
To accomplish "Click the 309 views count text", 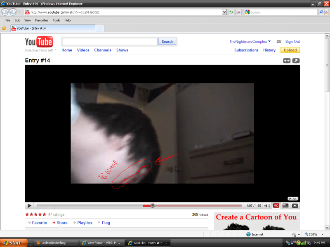I will pyautogui.click(x=200, y=214).
